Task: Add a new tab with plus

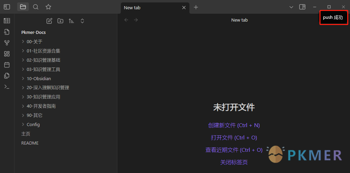Action: [x=196, y=7]
